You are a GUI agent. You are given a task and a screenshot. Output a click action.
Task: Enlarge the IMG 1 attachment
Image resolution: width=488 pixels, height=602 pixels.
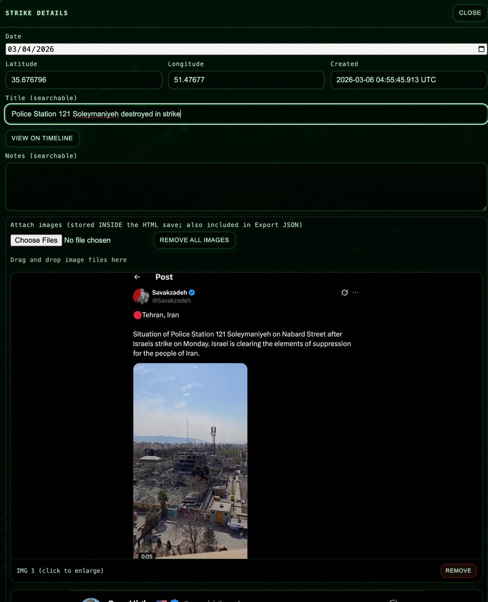60,570
